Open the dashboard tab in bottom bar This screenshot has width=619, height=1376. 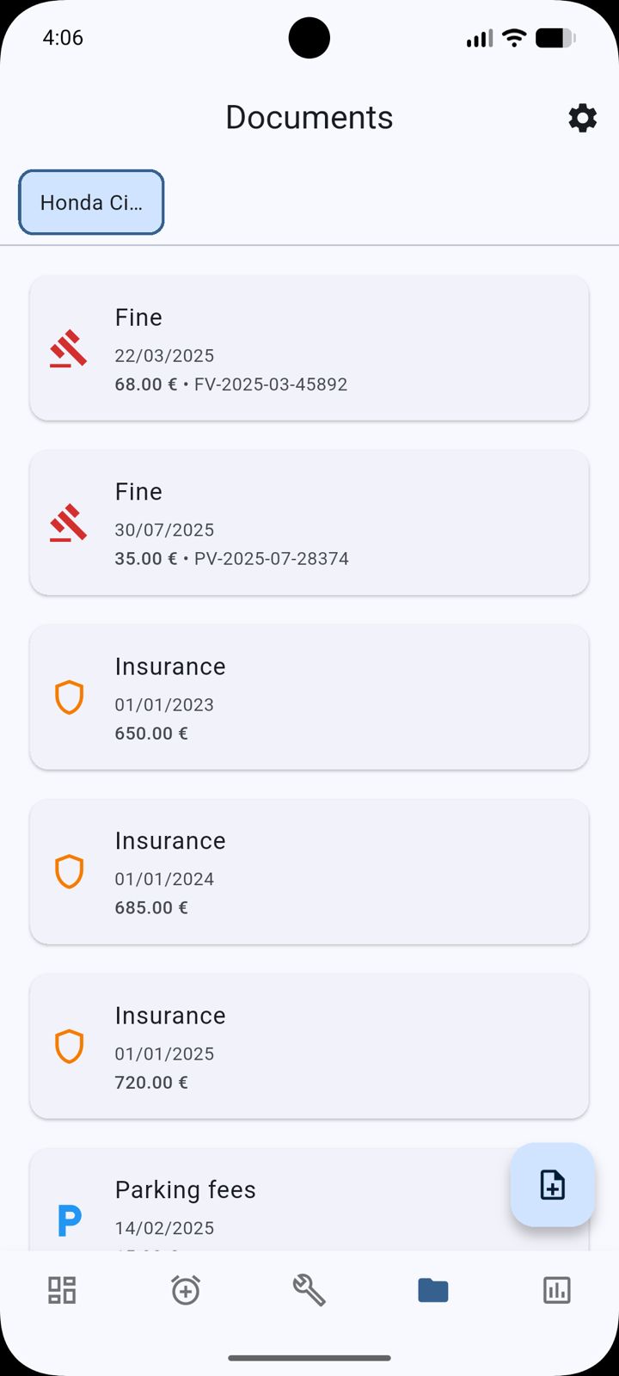(x=62, y=1290)
